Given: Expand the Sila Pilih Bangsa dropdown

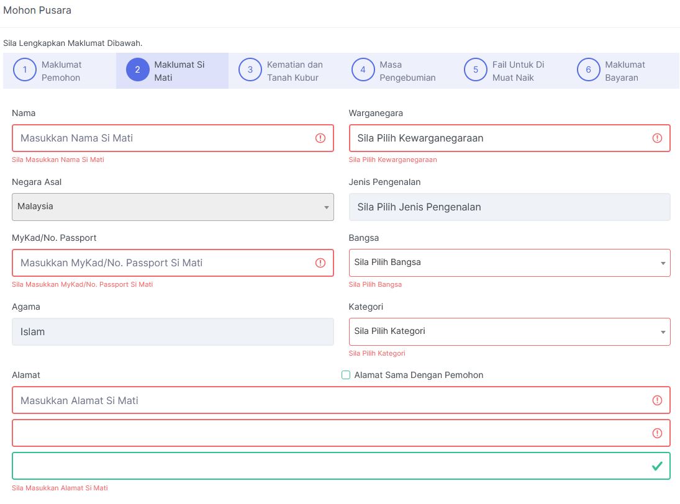Looking at the screenshot, I should pyautogui.click(x=509, y=263).
